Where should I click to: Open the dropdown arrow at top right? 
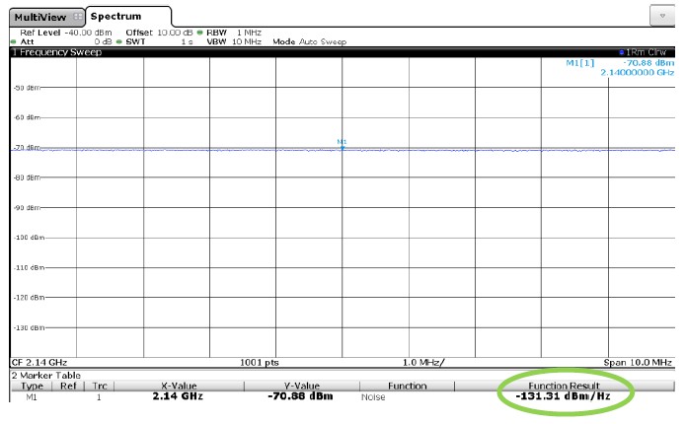click(661, 17)
